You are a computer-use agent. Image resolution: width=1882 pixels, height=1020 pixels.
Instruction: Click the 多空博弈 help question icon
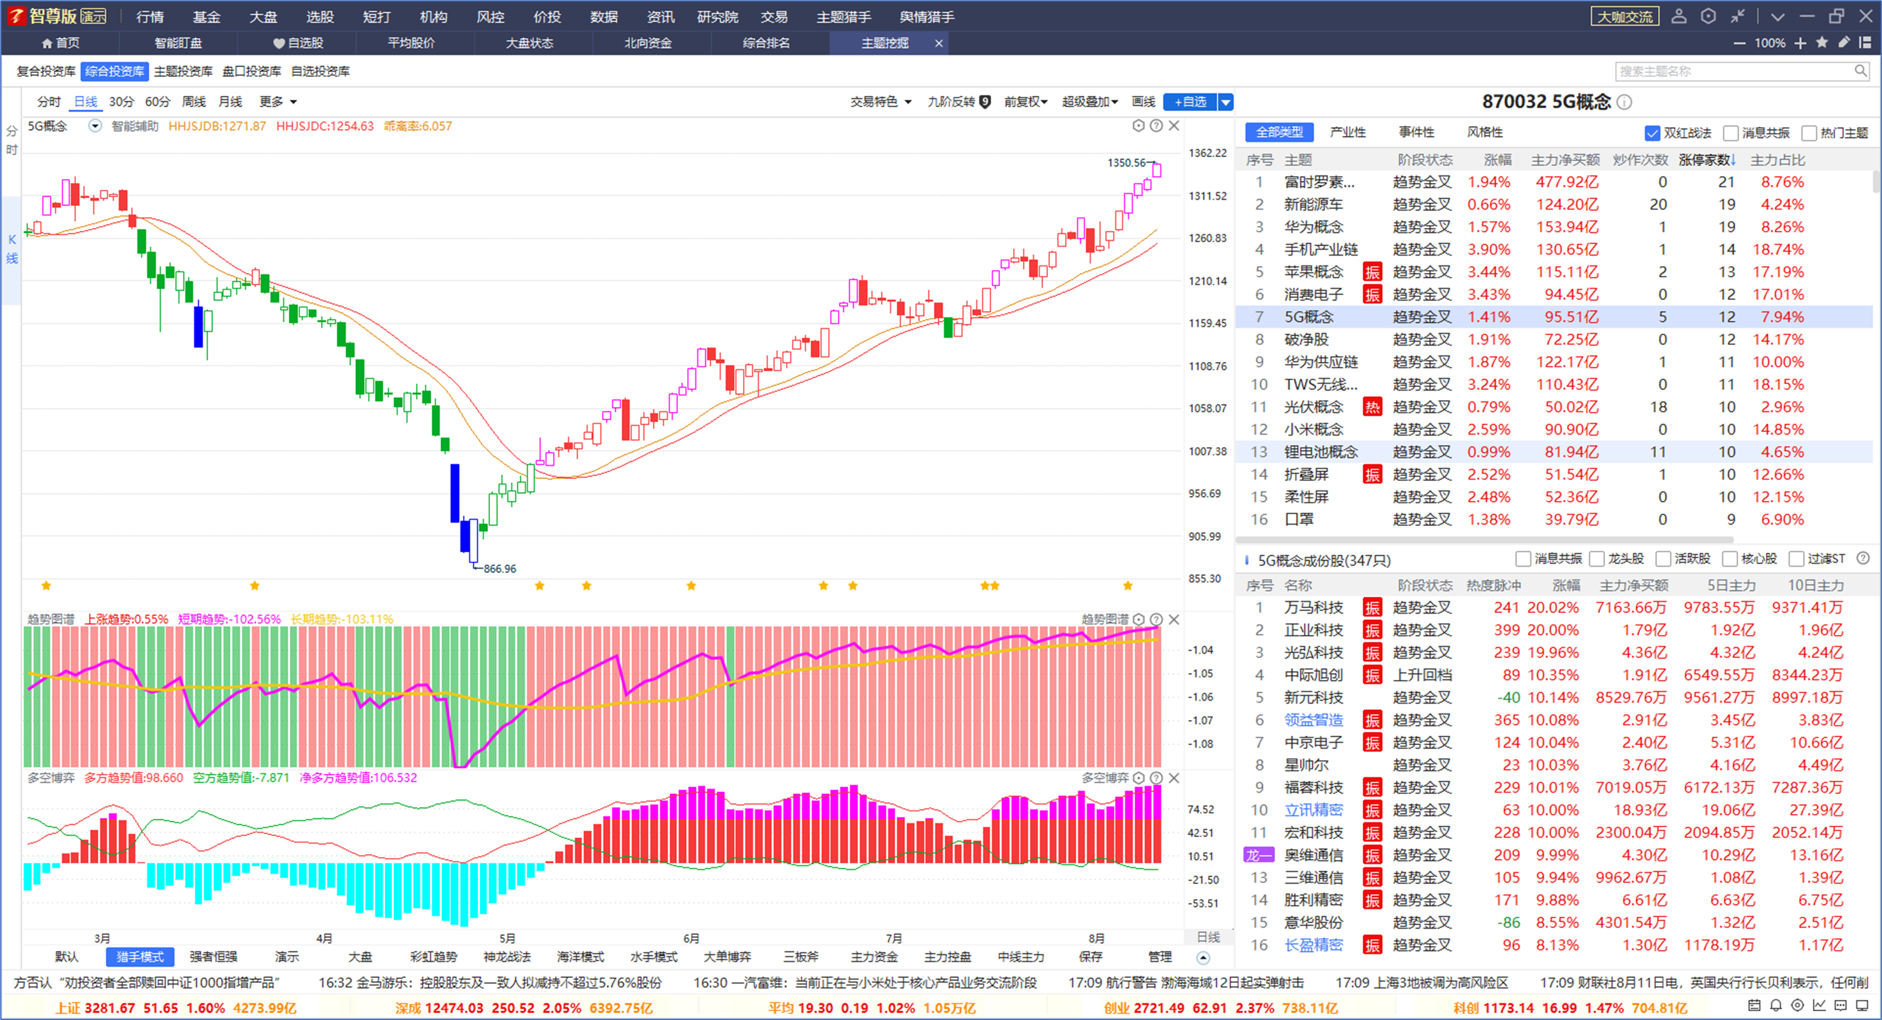[x=1156, y=778]
